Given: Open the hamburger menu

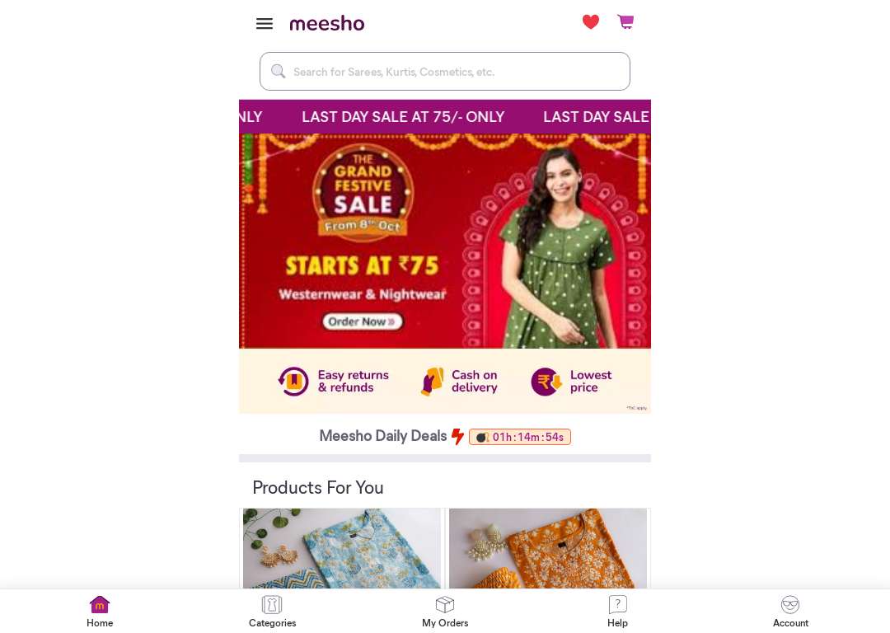Looking at the screenshot, I should (x=264, y=23).
